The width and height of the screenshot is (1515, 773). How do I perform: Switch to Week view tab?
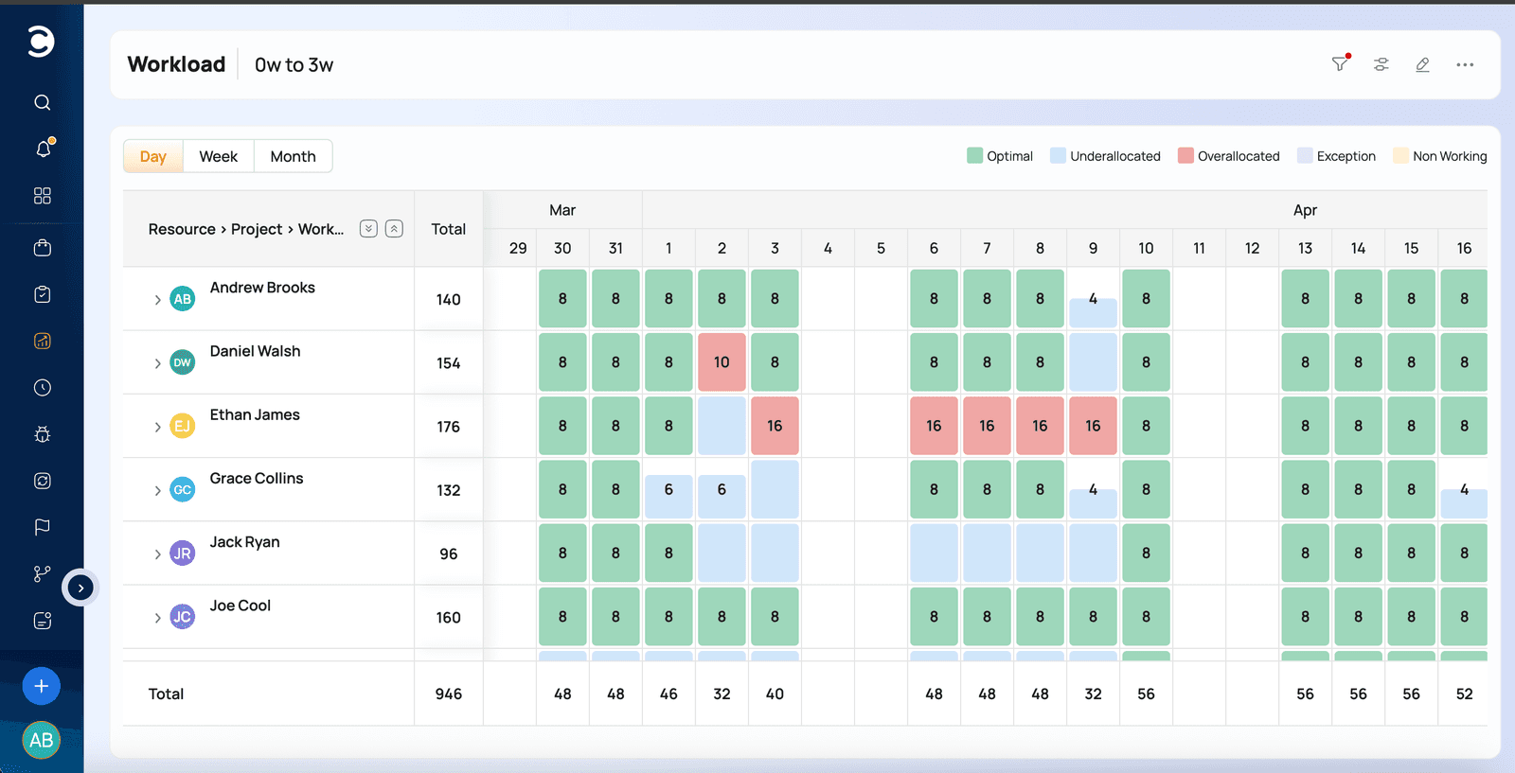(x=218, y=156)
